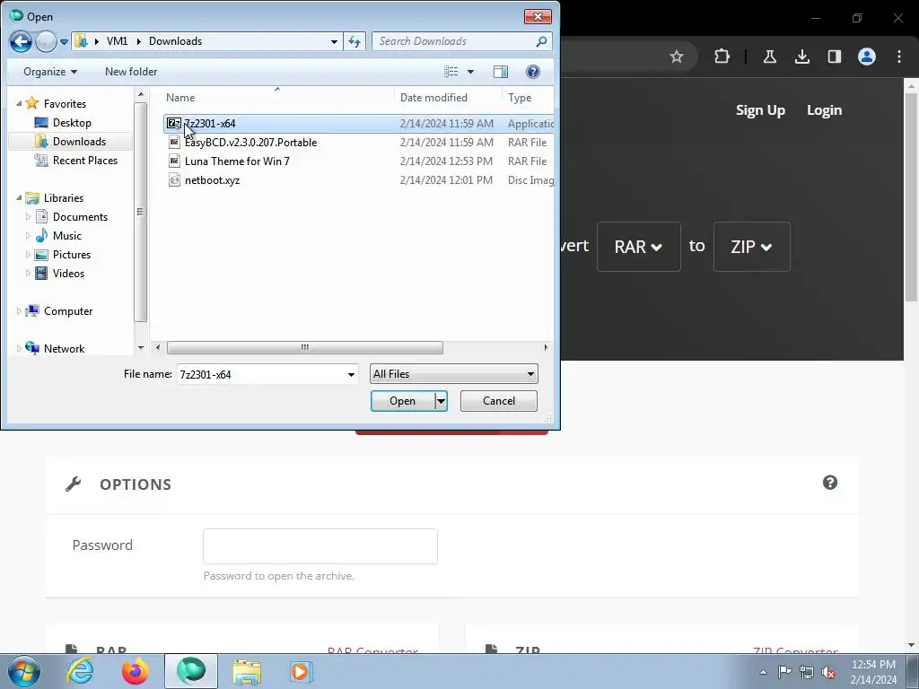Bookmark the page with the star icon
This screenshot has width=919, height=689.
point(677,57)
